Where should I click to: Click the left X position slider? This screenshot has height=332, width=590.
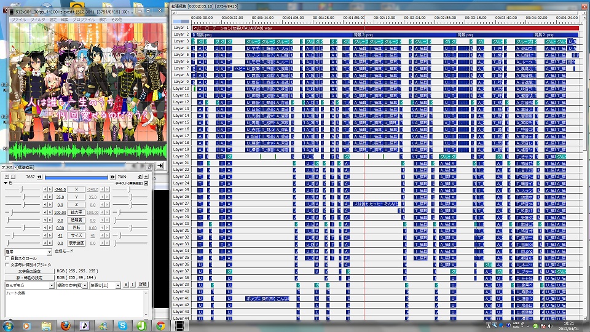tap(22, 189)
